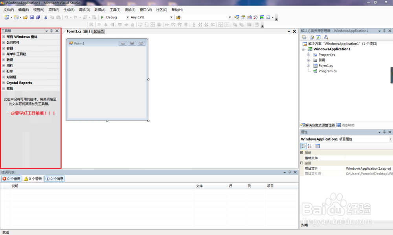Switch to the 起始页 tab
393x235 pixels.
click(x=99, y=31)
